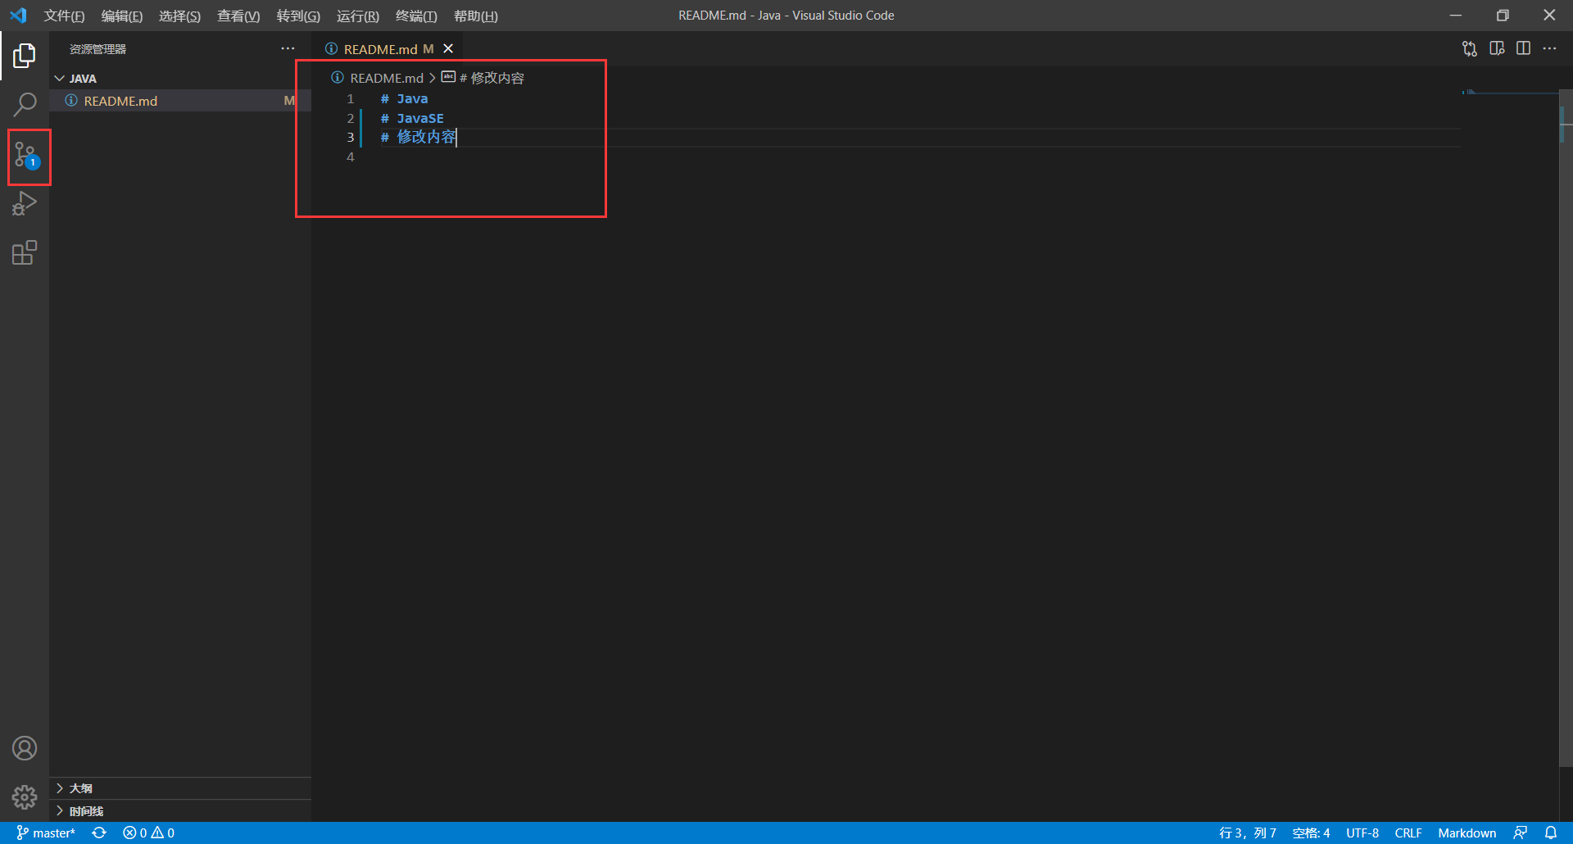
Task: Open the 查看(V) menu
Action: pyautogui.click(x=238, y=16)
